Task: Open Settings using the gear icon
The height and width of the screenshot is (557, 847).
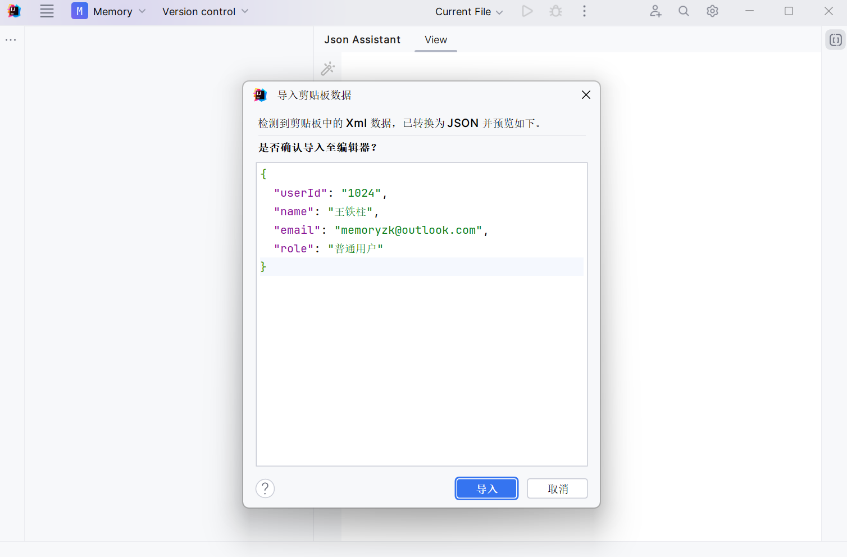Action: tap(712, 11)
